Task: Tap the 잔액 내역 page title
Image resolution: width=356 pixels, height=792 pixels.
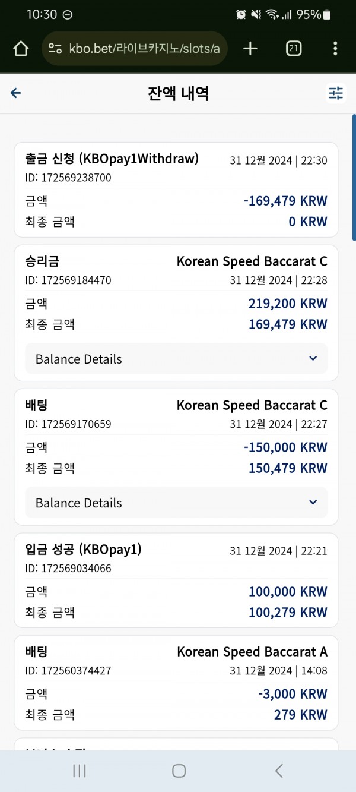Action: coord(178,93)
